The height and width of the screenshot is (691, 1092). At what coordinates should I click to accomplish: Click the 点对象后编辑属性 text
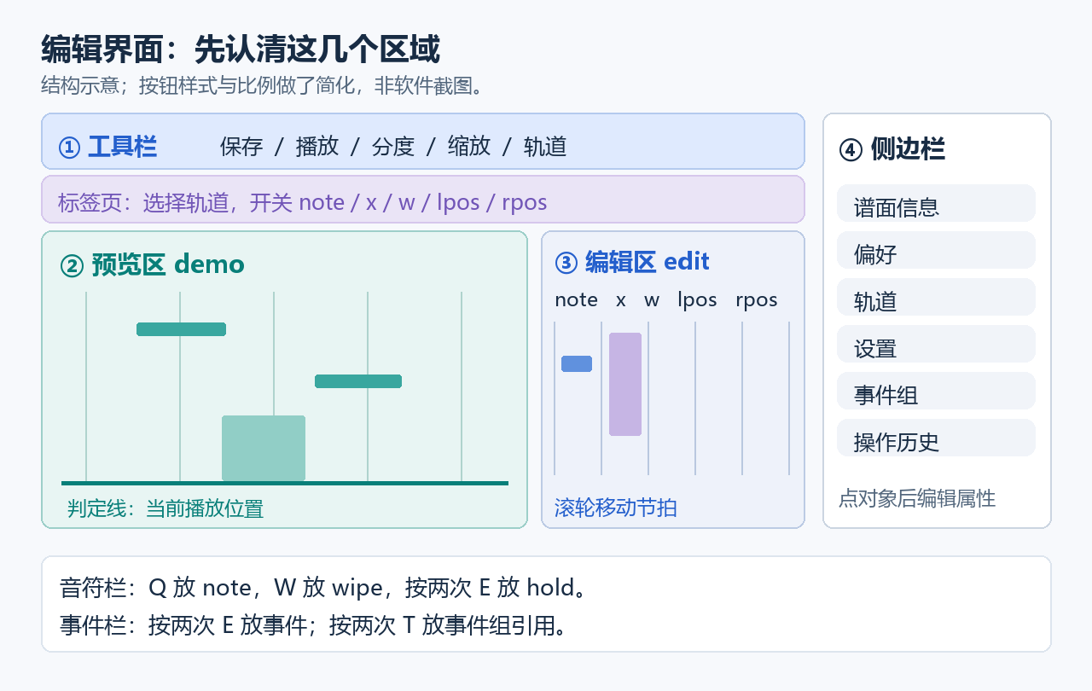[917, 498]
